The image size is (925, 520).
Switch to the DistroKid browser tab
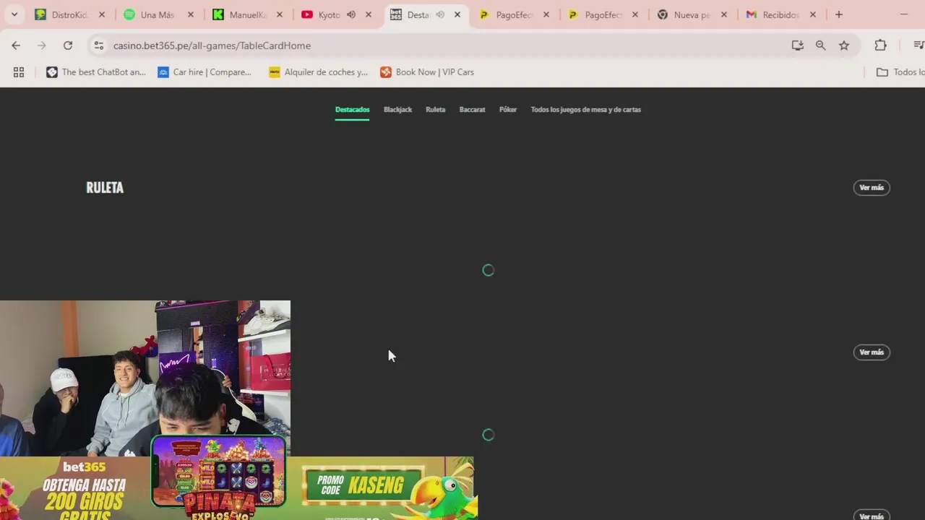[69, 14]
